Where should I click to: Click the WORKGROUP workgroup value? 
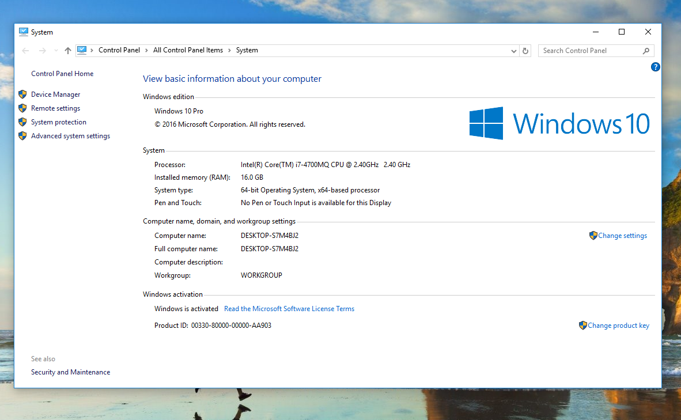[262, 275]
